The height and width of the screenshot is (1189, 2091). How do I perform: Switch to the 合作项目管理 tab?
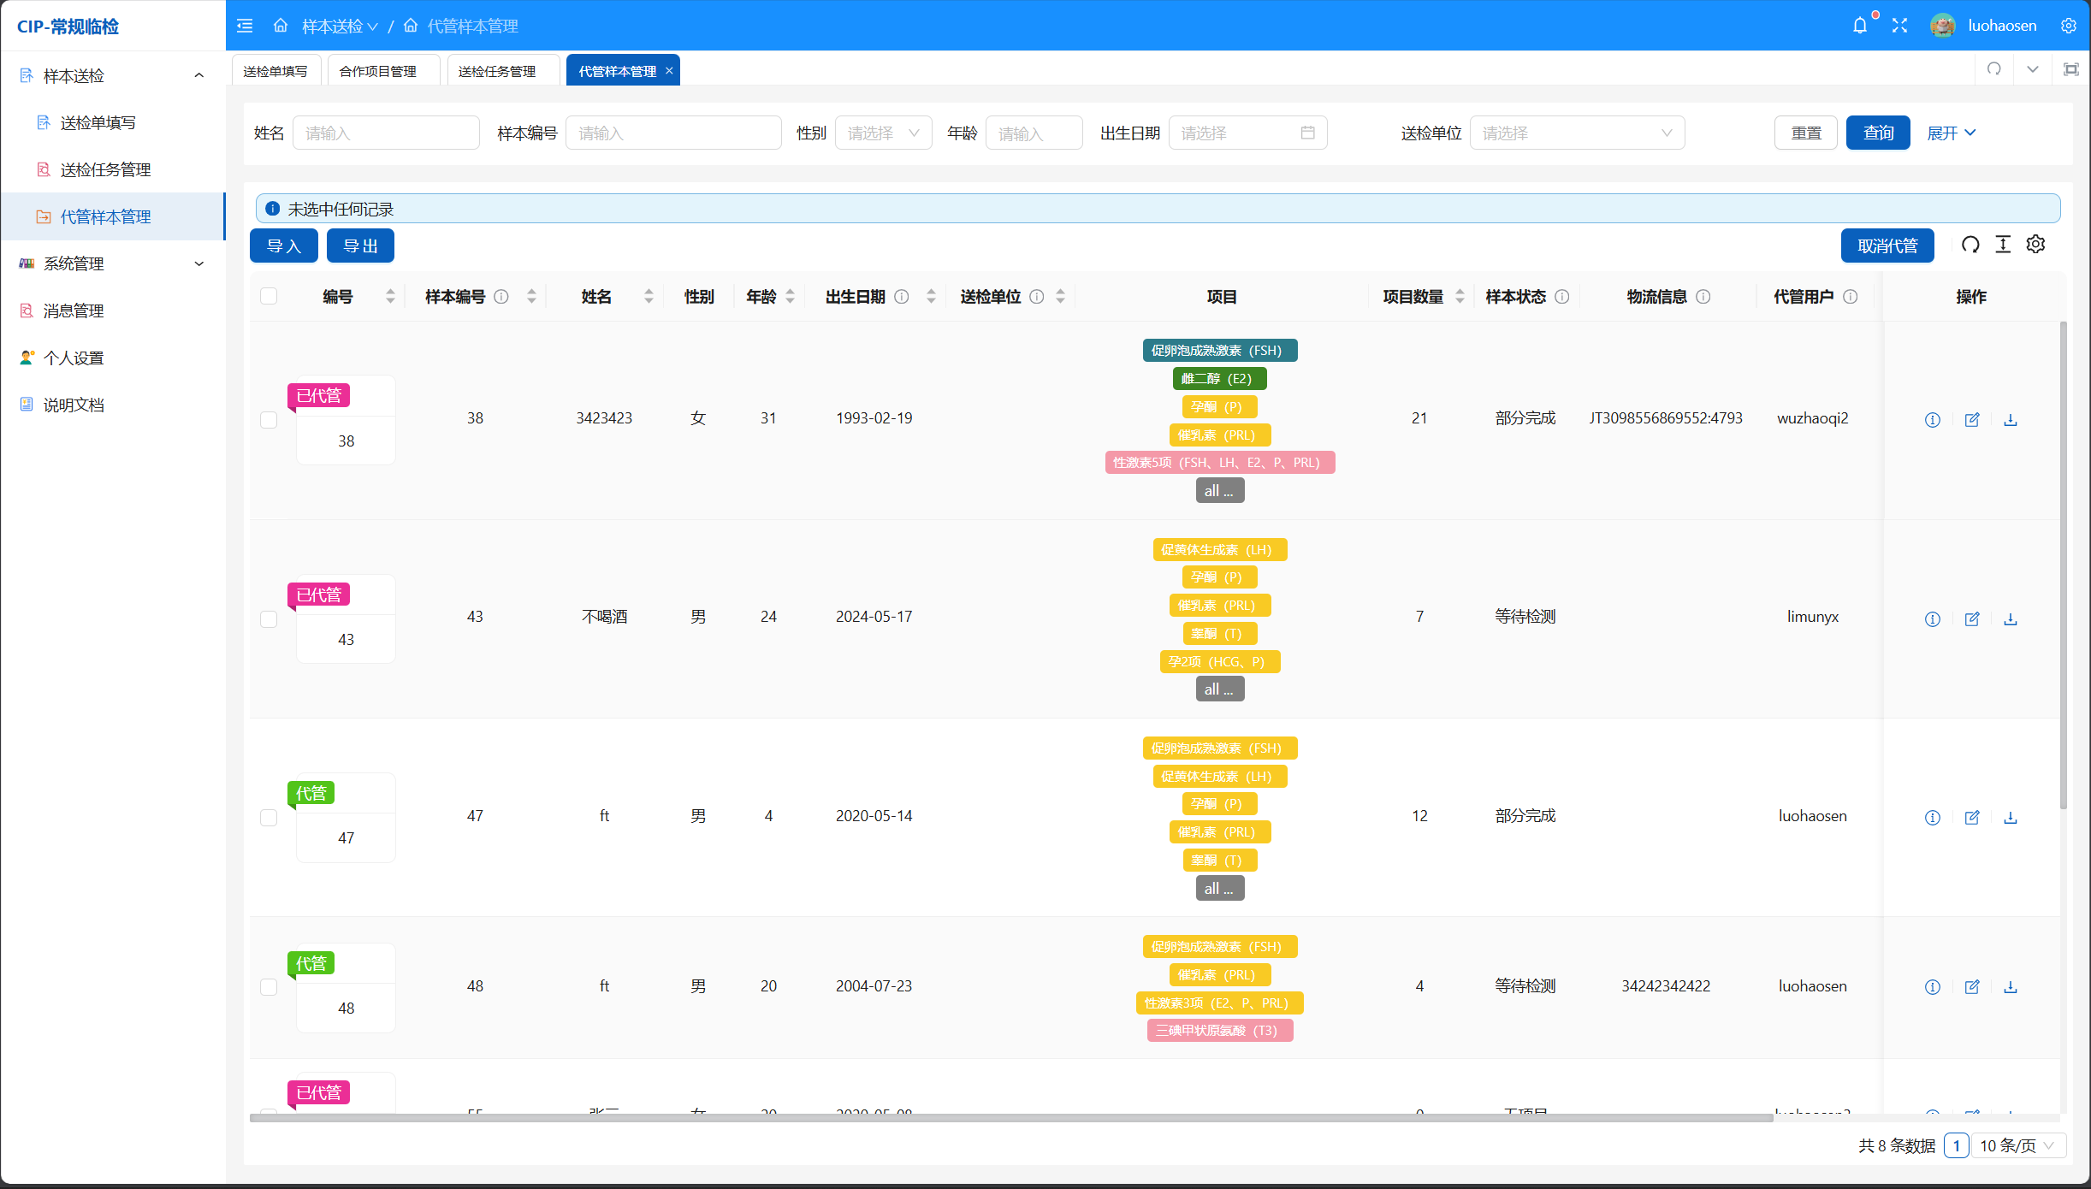point(378,71)
